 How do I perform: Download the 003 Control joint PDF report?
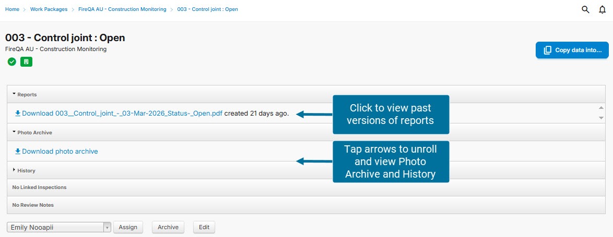point(122,113)
